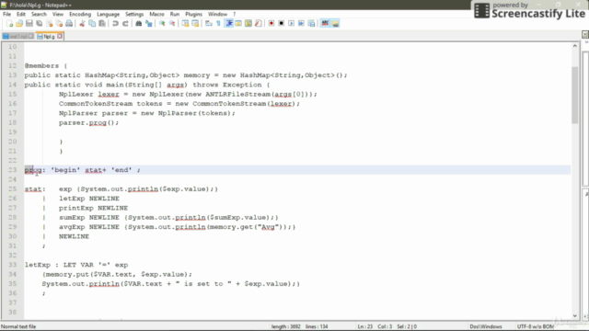This screenshot has width=589, height=331.
Task: Print the document with printer icon
Action: point(69,24)
